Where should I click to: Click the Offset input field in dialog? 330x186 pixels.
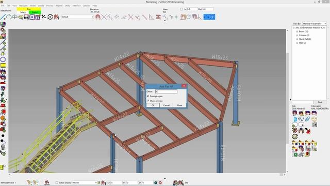pos(166,91)
